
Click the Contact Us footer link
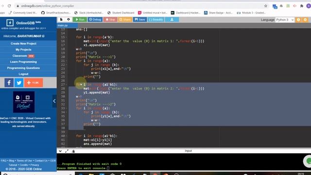click(x=41, y=160)
